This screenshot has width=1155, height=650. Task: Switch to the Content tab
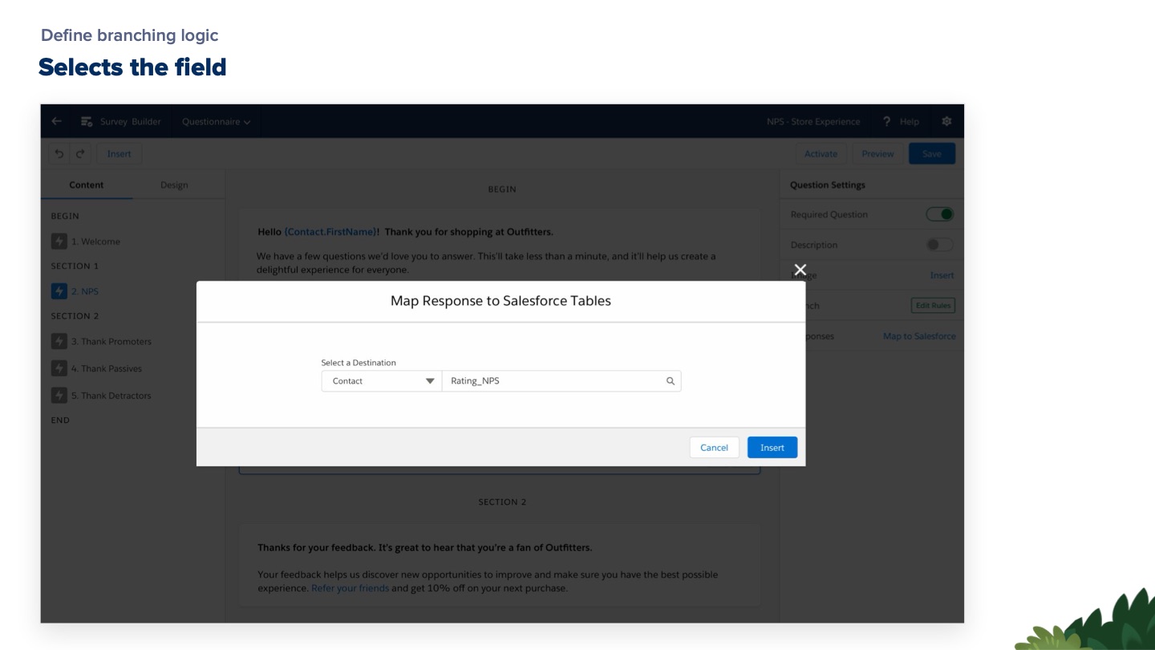(x=87, y=185)
